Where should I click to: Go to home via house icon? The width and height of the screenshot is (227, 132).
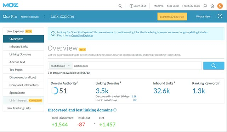pyautogui.click(x=212, y=6)
